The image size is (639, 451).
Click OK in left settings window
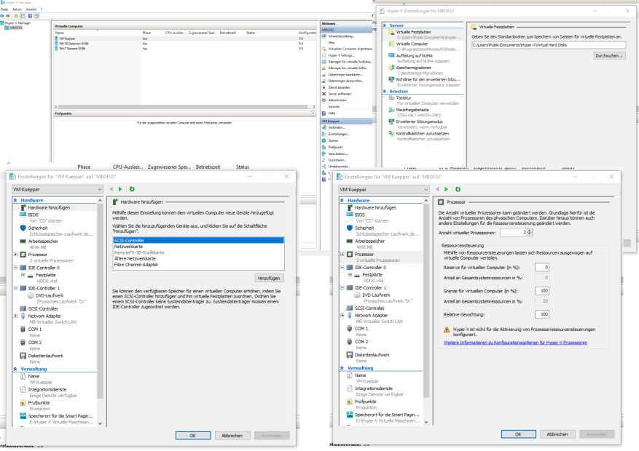pos(193,436)
